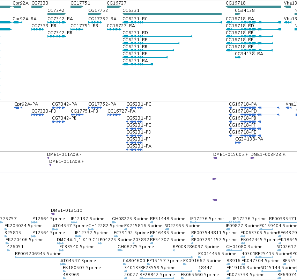This screenshot has height=280, width=297.
Task: Select the SD22955.5prime EST label
Action: tap(183, 226)
